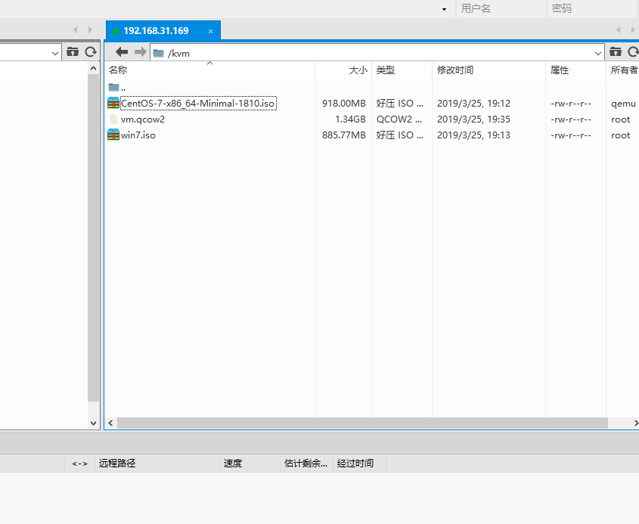Viewport: 639px width, 524px height.
Task: Select the vm.qcow2 file icon
Action: pos(113,119)
